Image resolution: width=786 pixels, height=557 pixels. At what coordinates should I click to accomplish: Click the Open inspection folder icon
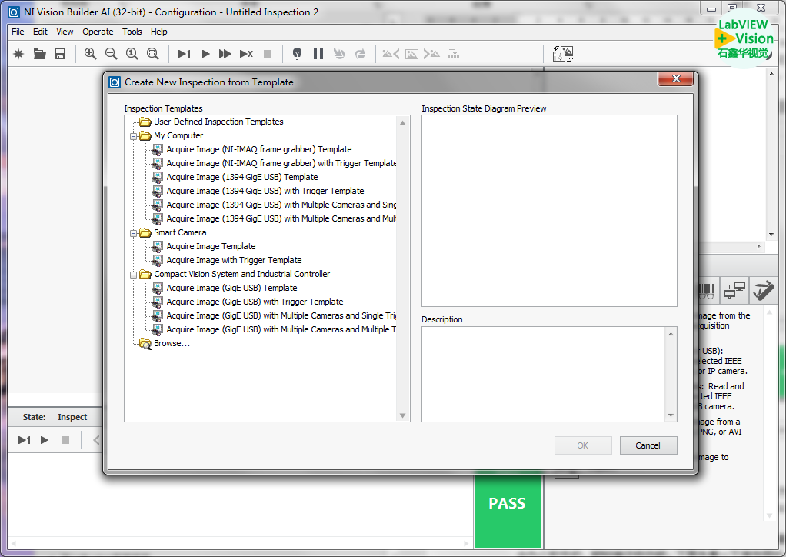(x=39, y=54)
